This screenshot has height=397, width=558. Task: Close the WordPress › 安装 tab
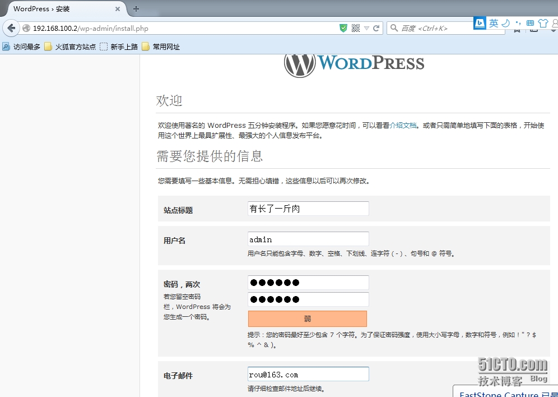pos(118,9)
